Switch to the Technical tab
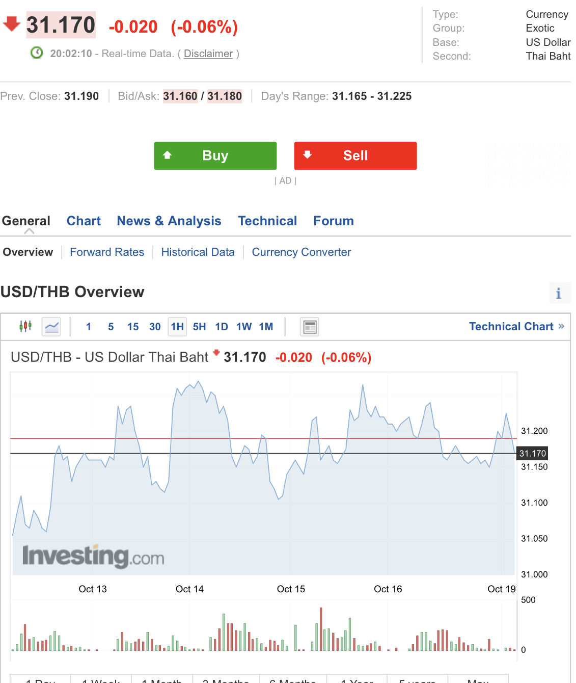576x683 pixels. pyautogui.click(x=267, y=221)
